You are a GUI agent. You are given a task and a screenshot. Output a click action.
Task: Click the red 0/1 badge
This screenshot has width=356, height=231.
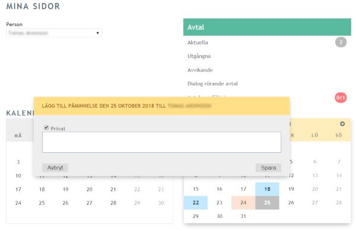341,98
